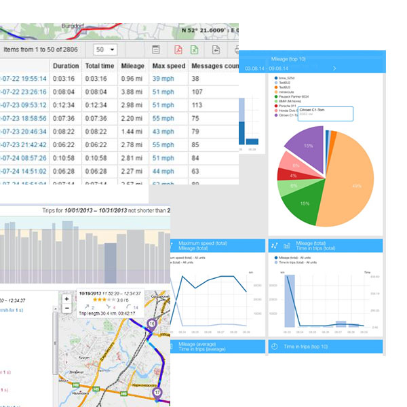
Task: Export the report to PDF
Action: 178,50
